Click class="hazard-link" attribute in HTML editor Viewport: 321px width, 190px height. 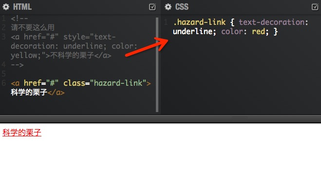pos(105,83)
